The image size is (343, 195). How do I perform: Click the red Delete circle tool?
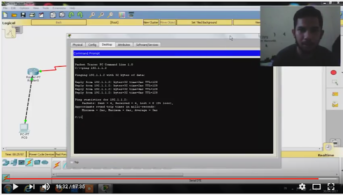333,73
